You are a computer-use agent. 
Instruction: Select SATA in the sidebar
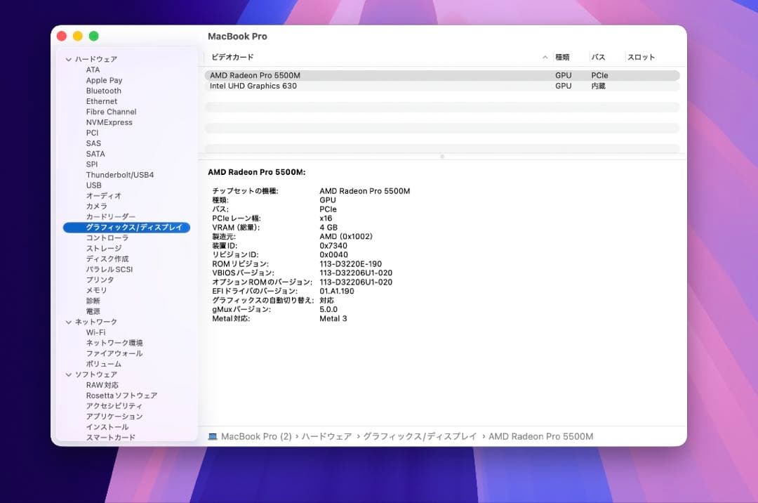click(x=95, y=154)
